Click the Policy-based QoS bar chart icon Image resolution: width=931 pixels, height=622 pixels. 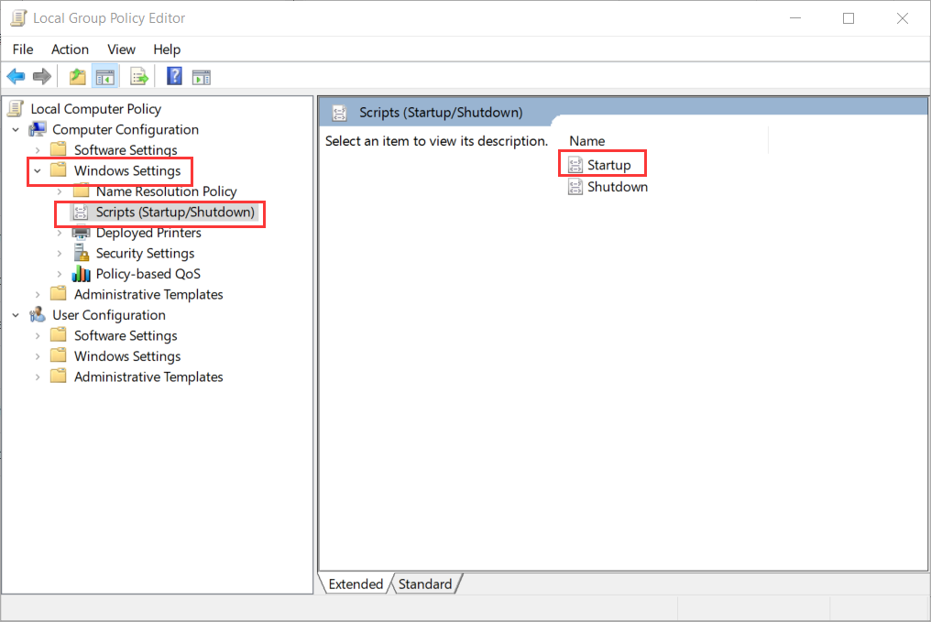81,274
